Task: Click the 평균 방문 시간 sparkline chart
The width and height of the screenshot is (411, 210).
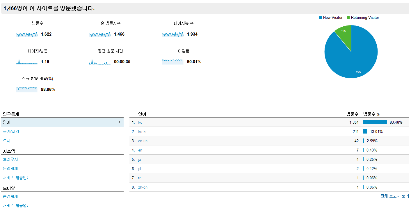Action: [x=100, y=62]
